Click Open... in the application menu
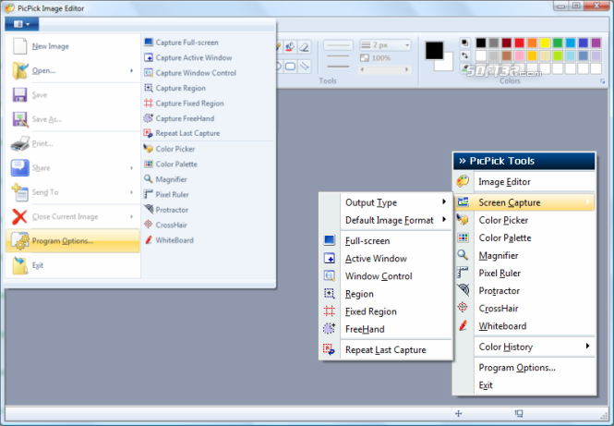The image size is (614, 426). click(x=73, y=70)
